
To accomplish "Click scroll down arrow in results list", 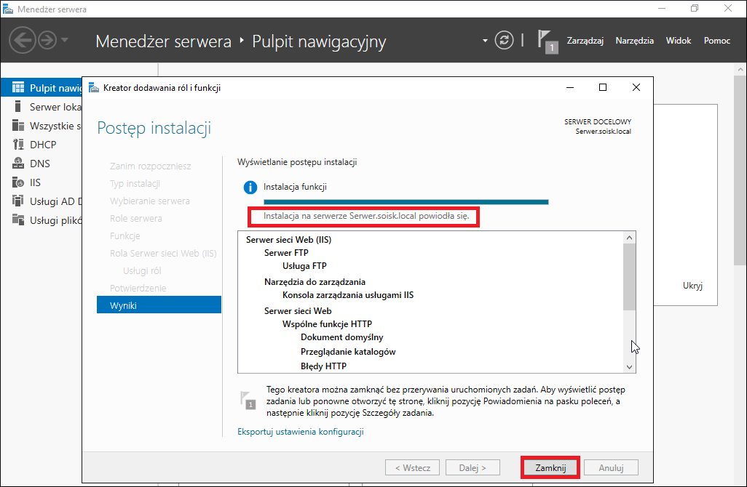I will click(629, 366).
